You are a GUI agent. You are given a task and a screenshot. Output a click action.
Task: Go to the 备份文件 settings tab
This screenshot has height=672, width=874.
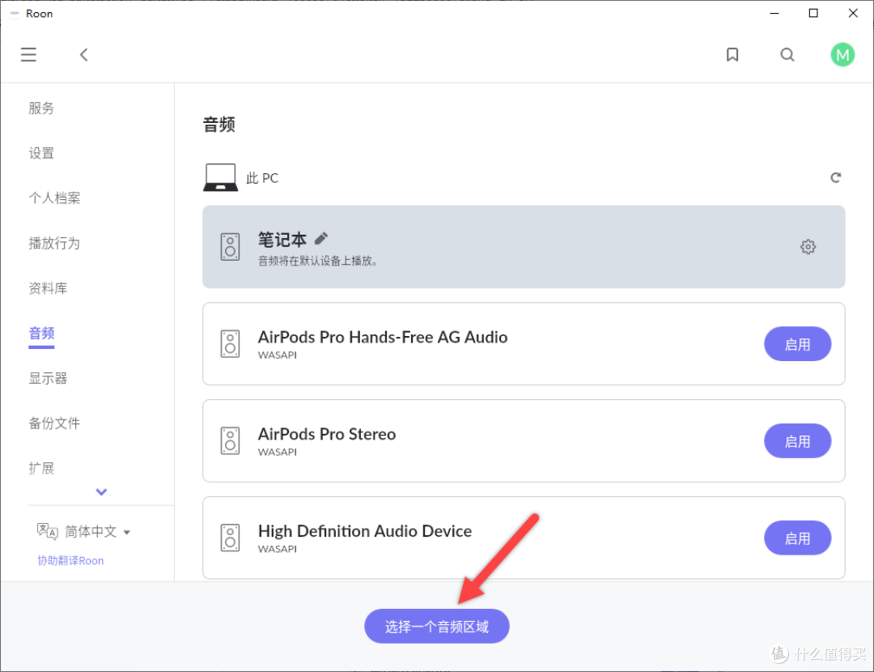point(54,423)
